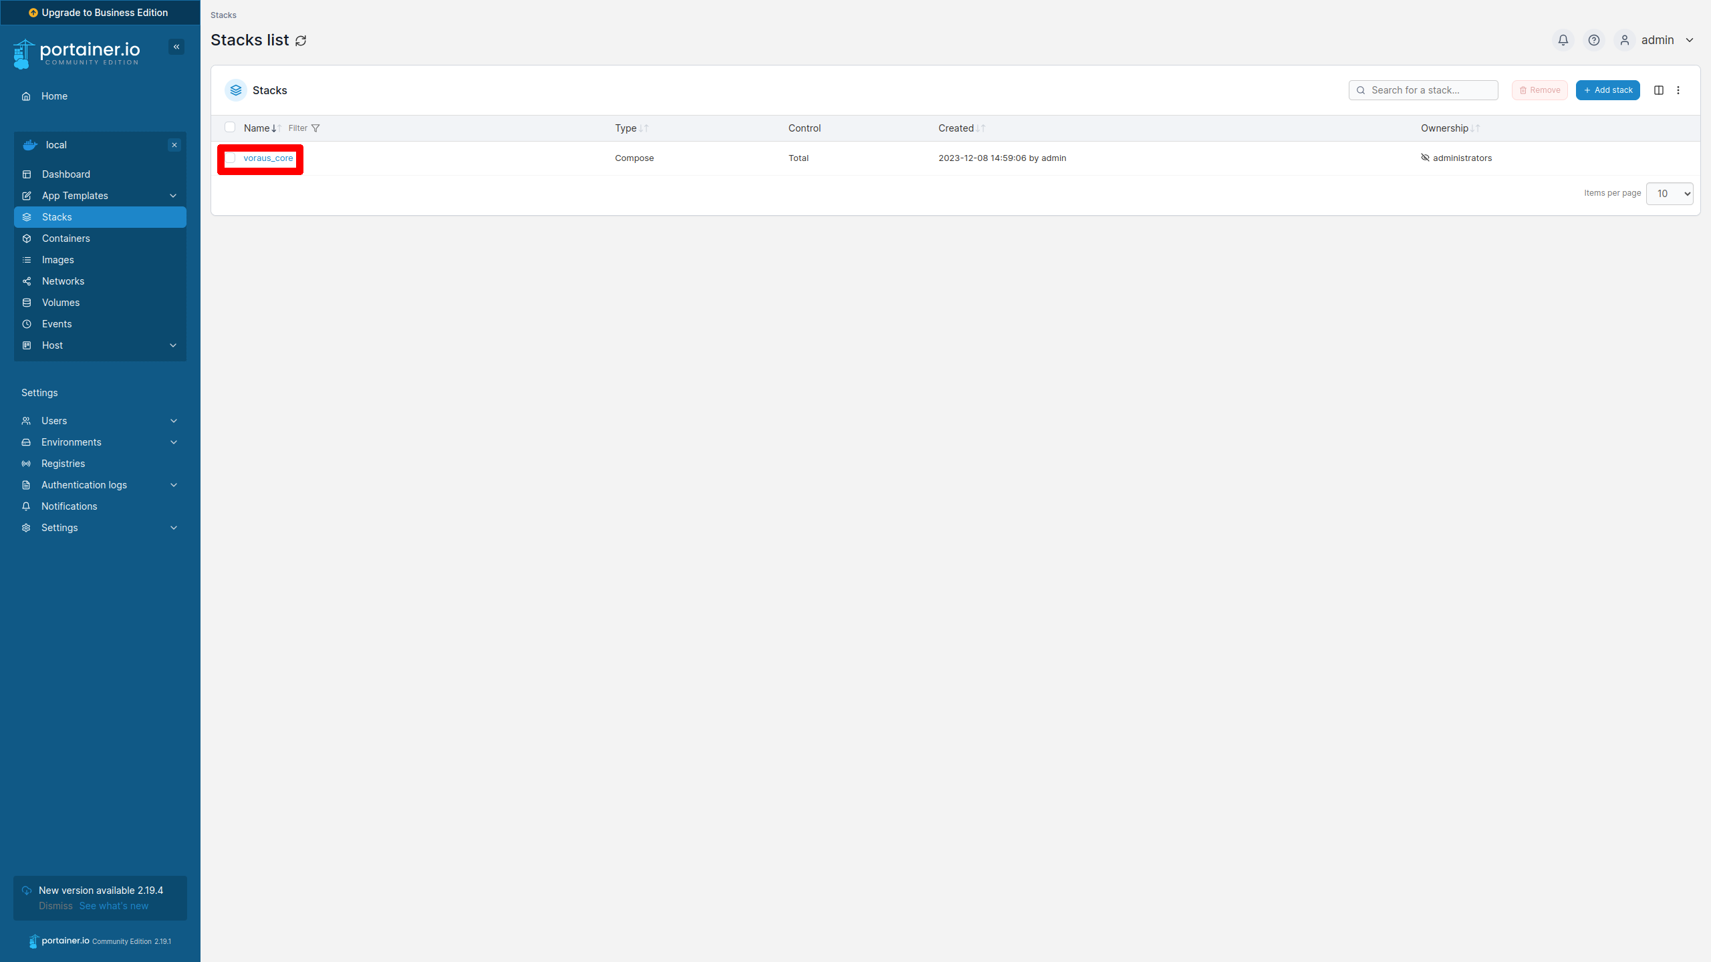
Task: Click the Name column filter funnel icon
Action: coord(315,128)
